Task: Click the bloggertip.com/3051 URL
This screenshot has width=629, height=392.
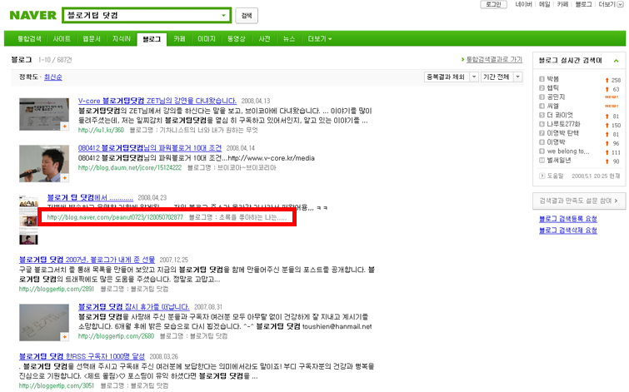Action: (57, 385)
